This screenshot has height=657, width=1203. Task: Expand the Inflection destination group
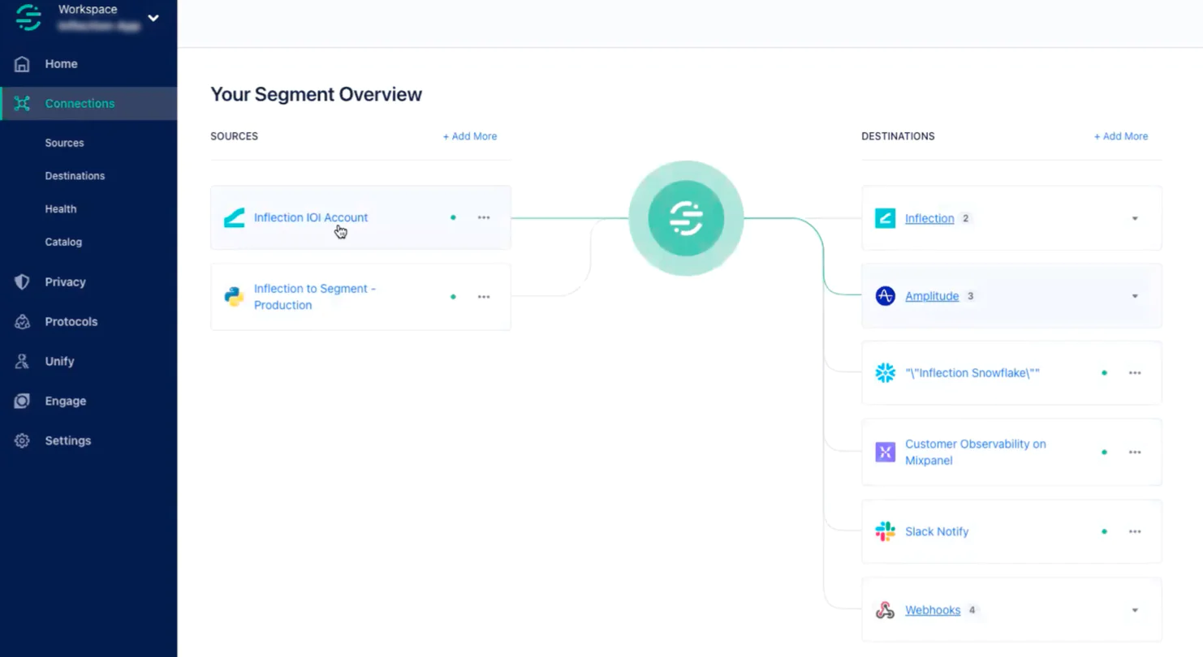1135,218
